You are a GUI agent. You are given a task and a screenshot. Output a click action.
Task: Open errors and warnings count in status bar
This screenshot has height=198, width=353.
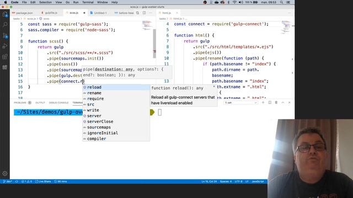(26, 182)
